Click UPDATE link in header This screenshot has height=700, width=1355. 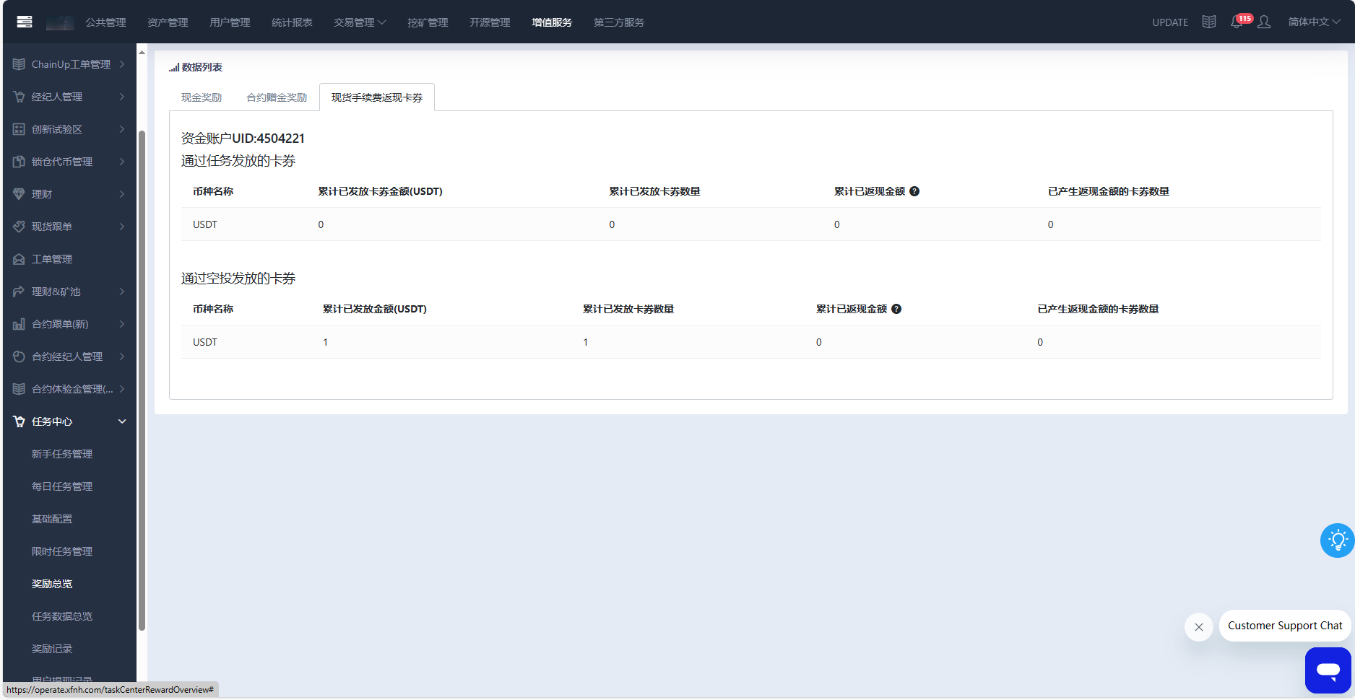click(x=1170, y=22)
